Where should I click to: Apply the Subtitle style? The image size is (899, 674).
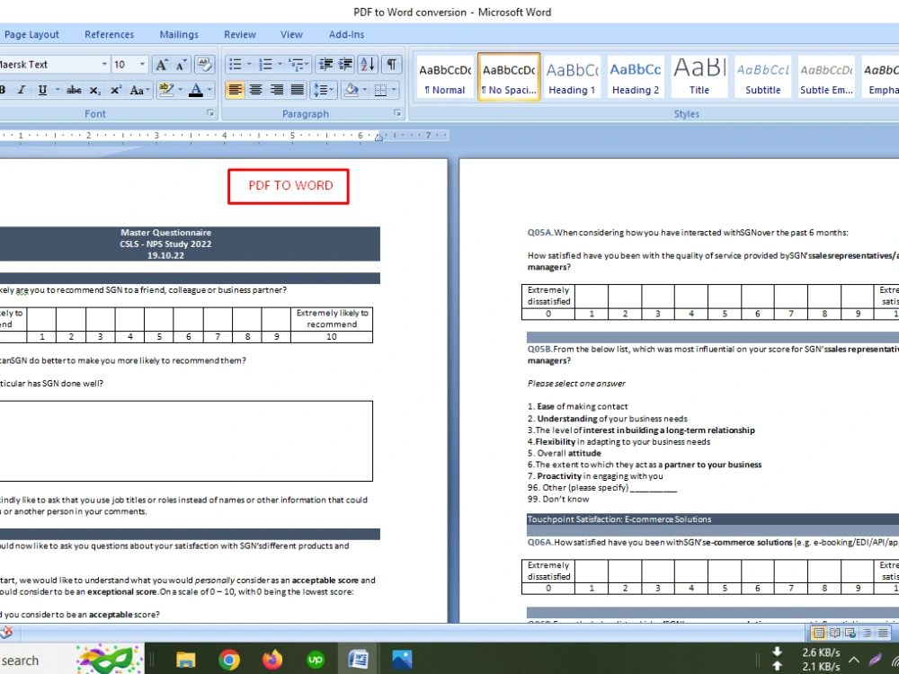tap(762, 77)
